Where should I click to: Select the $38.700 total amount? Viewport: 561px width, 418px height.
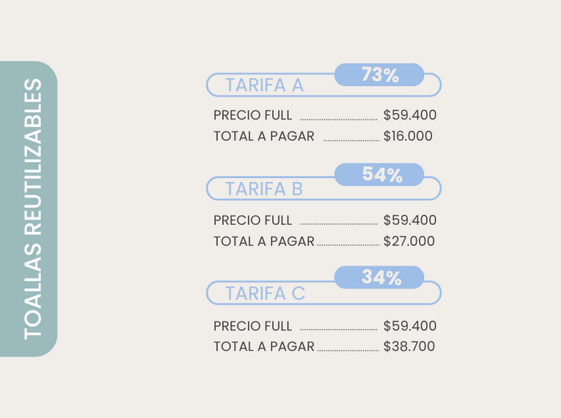click(x=409, y=347)
